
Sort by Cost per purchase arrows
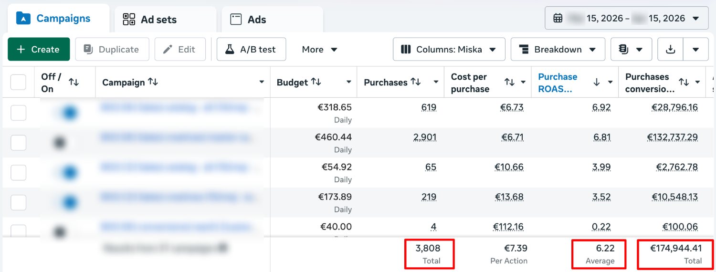510,82
